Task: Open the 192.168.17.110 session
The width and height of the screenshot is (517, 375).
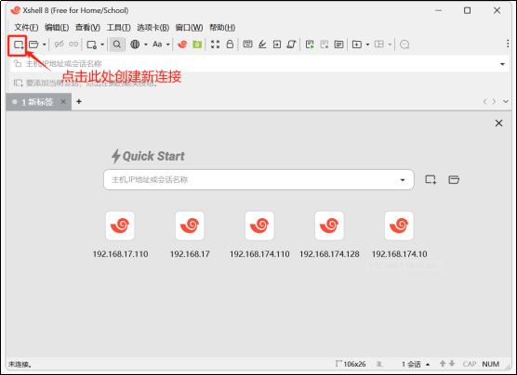Action: (x=120, y=235)
